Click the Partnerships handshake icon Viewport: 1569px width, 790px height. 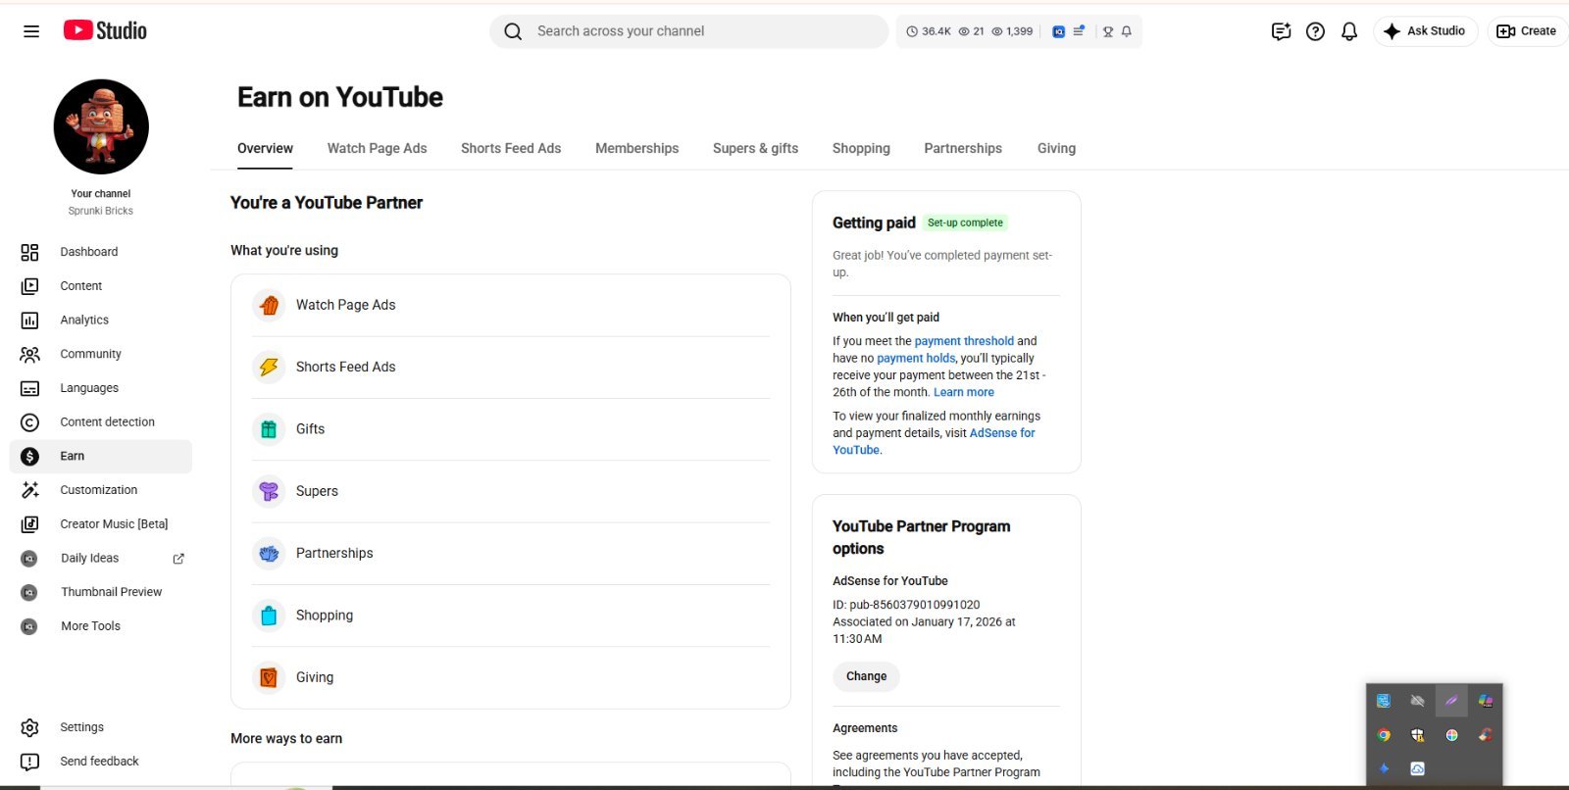click(x=269, y=554)
